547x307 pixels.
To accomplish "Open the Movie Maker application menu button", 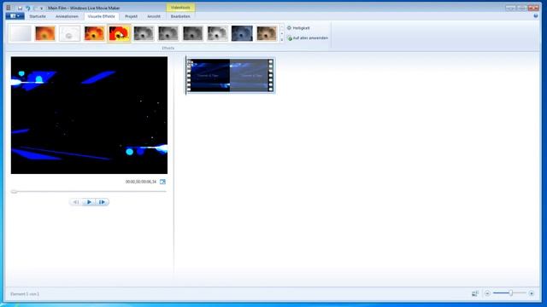I will coord(15,16).
